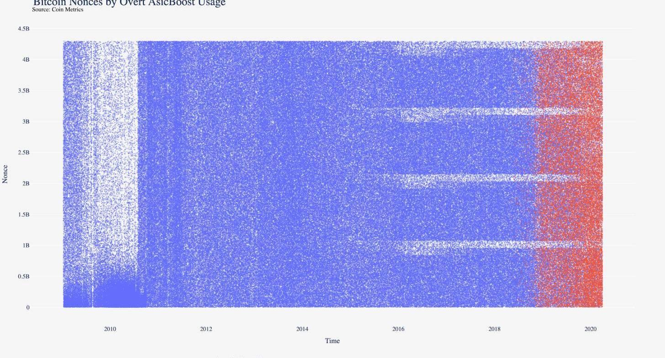Image resolution: width=665 pixels, height=358 pixels.
Task: Click the 2.5B y-axis tick label
Action: (x=24, y=153)
